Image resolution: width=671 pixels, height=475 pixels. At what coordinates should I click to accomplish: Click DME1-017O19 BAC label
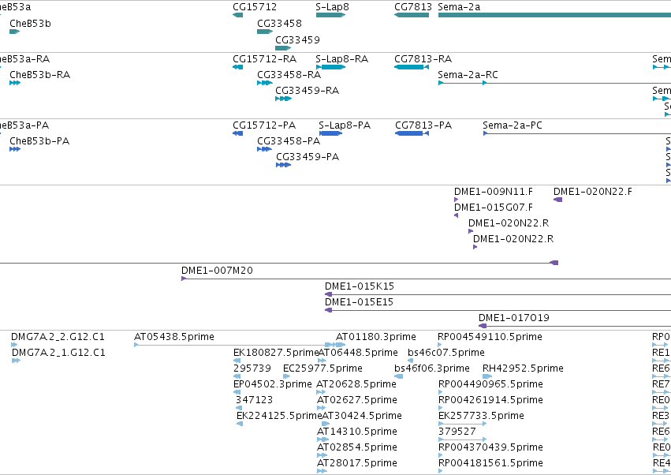tap(514, 318)
